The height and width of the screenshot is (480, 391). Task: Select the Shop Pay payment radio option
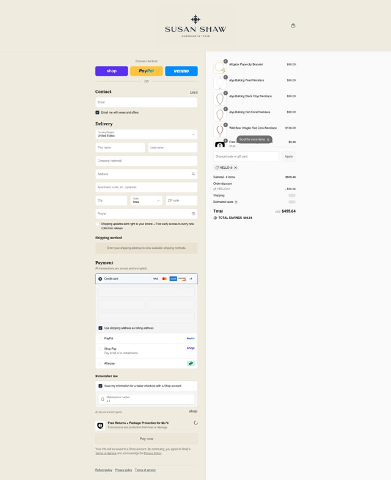coord(100,349)
